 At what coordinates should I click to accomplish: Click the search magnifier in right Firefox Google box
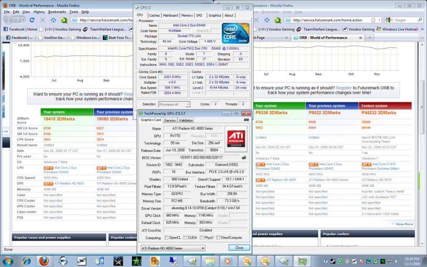pyautogui.click(x=420, y=20)
